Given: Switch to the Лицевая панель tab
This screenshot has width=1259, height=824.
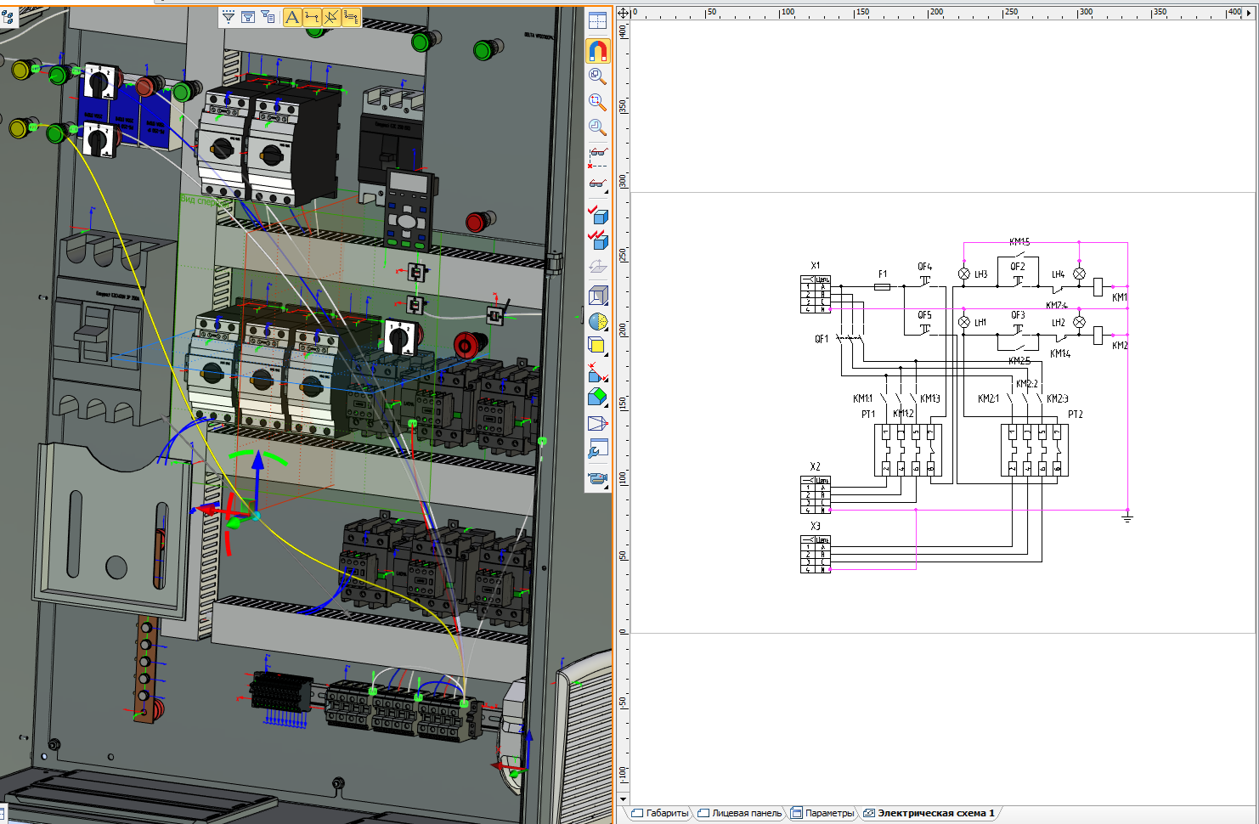Looking at the screenshot, I should coord(740,813).
